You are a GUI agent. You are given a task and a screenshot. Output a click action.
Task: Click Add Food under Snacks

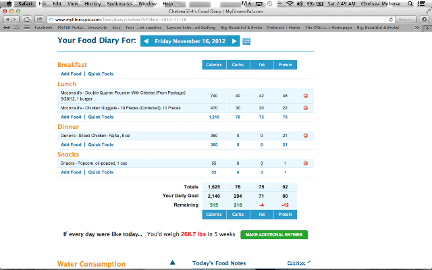point(71,172)
